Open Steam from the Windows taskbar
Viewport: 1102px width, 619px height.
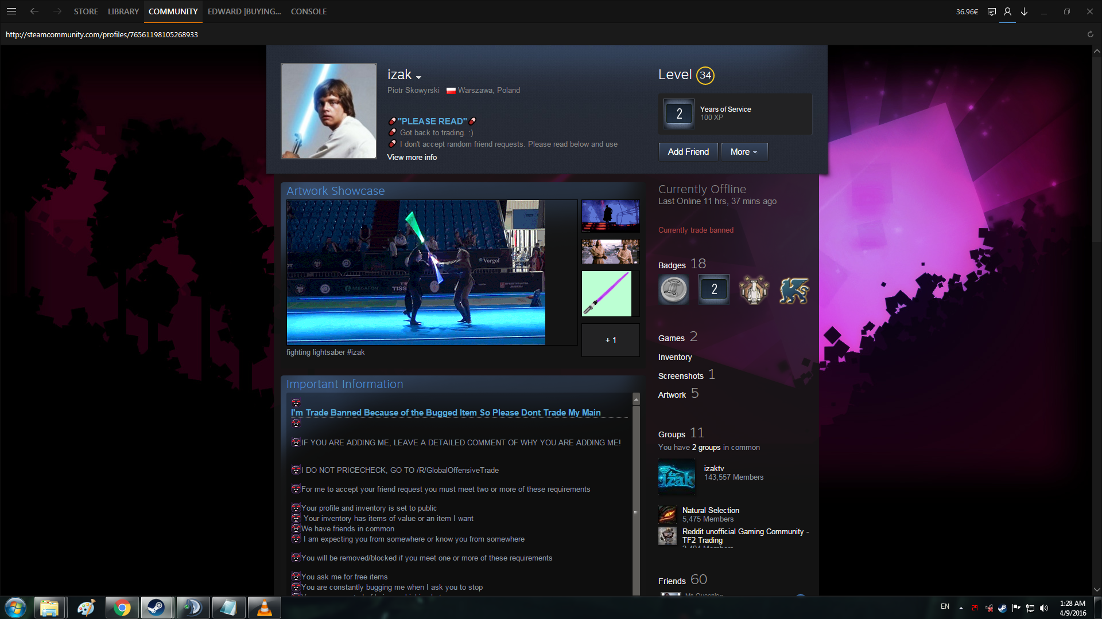pyautogui.click(x=156, y=608)
